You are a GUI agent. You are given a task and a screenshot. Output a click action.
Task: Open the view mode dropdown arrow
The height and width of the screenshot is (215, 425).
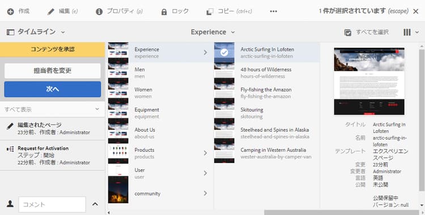point(417,32)
